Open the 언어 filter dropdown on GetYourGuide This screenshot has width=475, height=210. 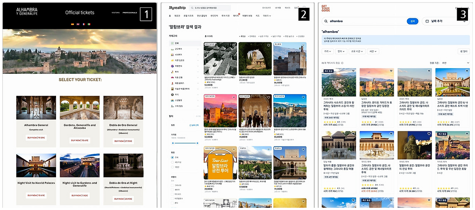click(x=341, y=51)
